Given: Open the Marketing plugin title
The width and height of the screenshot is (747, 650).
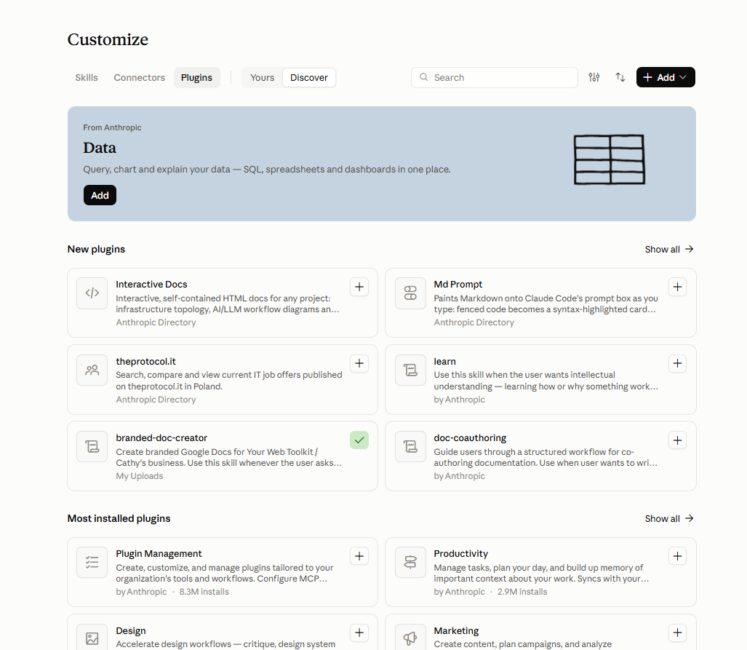Looking at the screenshot, I should 456,631.
